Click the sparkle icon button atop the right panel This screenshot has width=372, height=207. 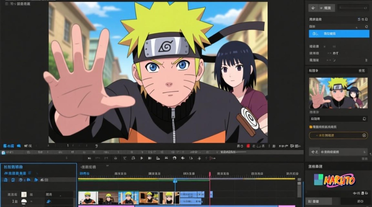point(313,8)
